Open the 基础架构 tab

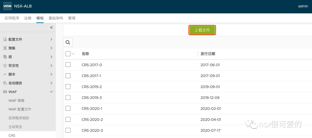[x=56, y=18]
